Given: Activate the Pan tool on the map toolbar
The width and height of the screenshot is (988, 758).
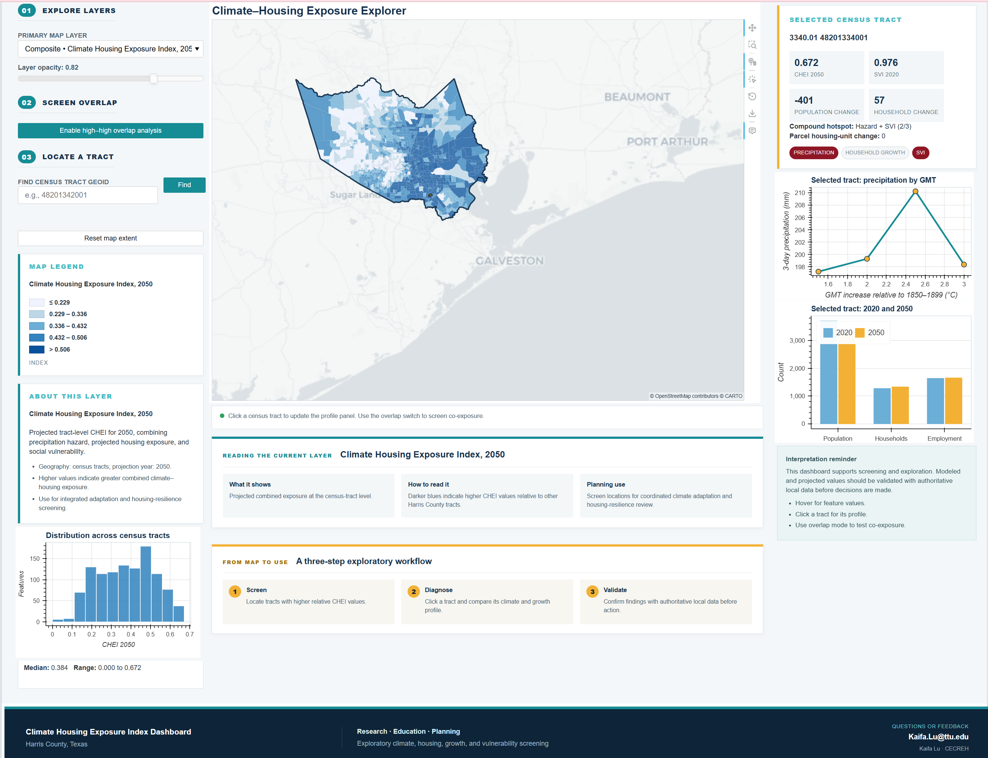Looking at the screenshot, I should 752,28.
